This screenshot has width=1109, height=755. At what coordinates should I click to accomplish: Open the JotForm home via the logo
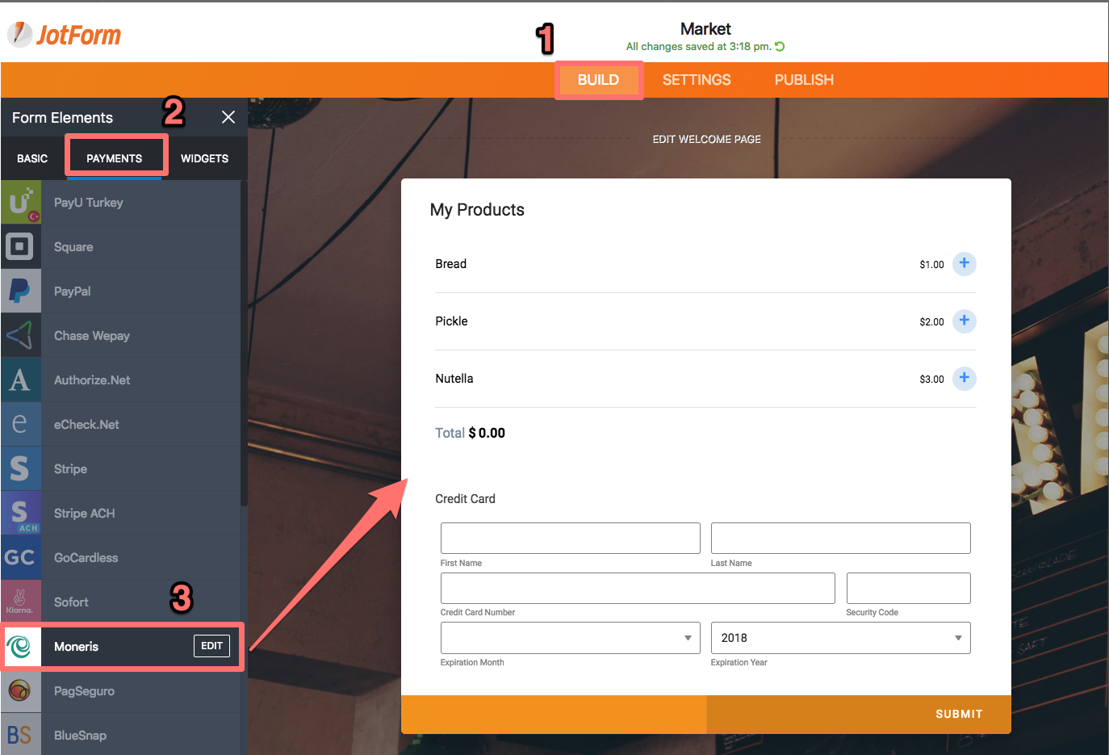click(x=65, y=34)
